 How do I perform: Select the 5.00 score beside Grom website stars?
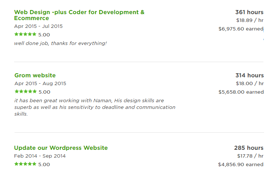coord(44,92)
